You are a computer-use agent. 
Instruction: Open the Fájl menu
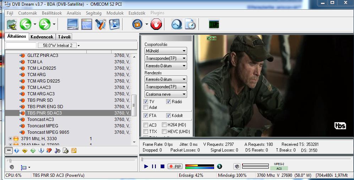pyautogui.click(x=10, y=13)
